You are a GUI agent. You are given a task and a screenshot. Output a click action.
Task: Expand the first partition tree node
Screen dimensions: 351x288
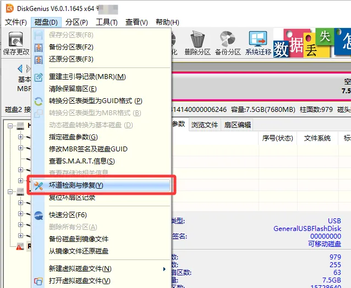[20, 137]
